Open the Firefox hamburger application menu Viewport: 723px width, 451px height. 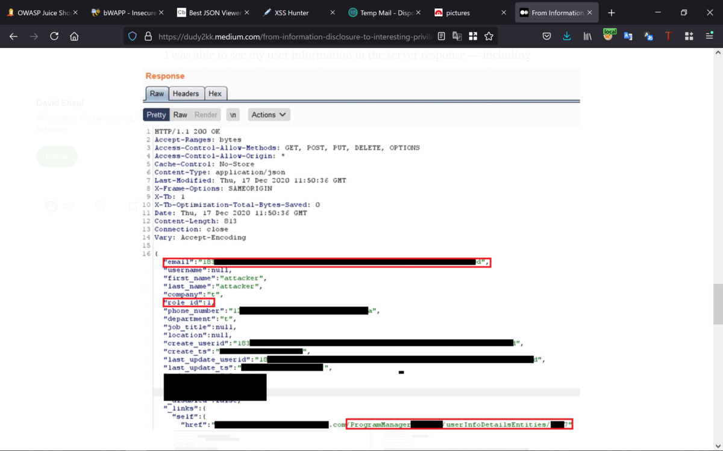pos(709,37)
